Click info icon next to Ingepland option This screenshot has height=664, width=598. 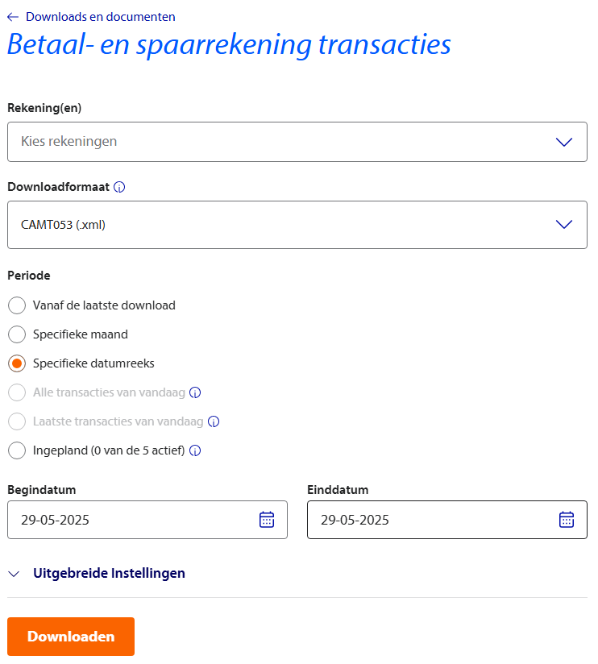click(x=195, y=450)
